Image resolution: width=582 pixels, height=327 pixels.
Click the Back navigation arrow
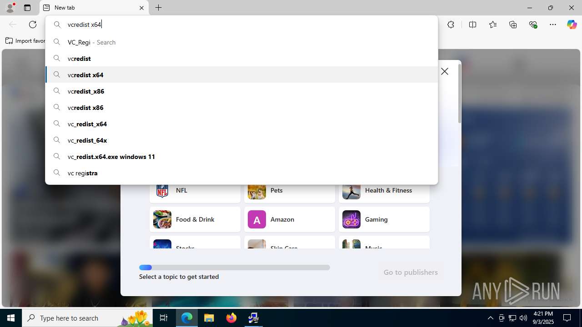click(13, 25)
